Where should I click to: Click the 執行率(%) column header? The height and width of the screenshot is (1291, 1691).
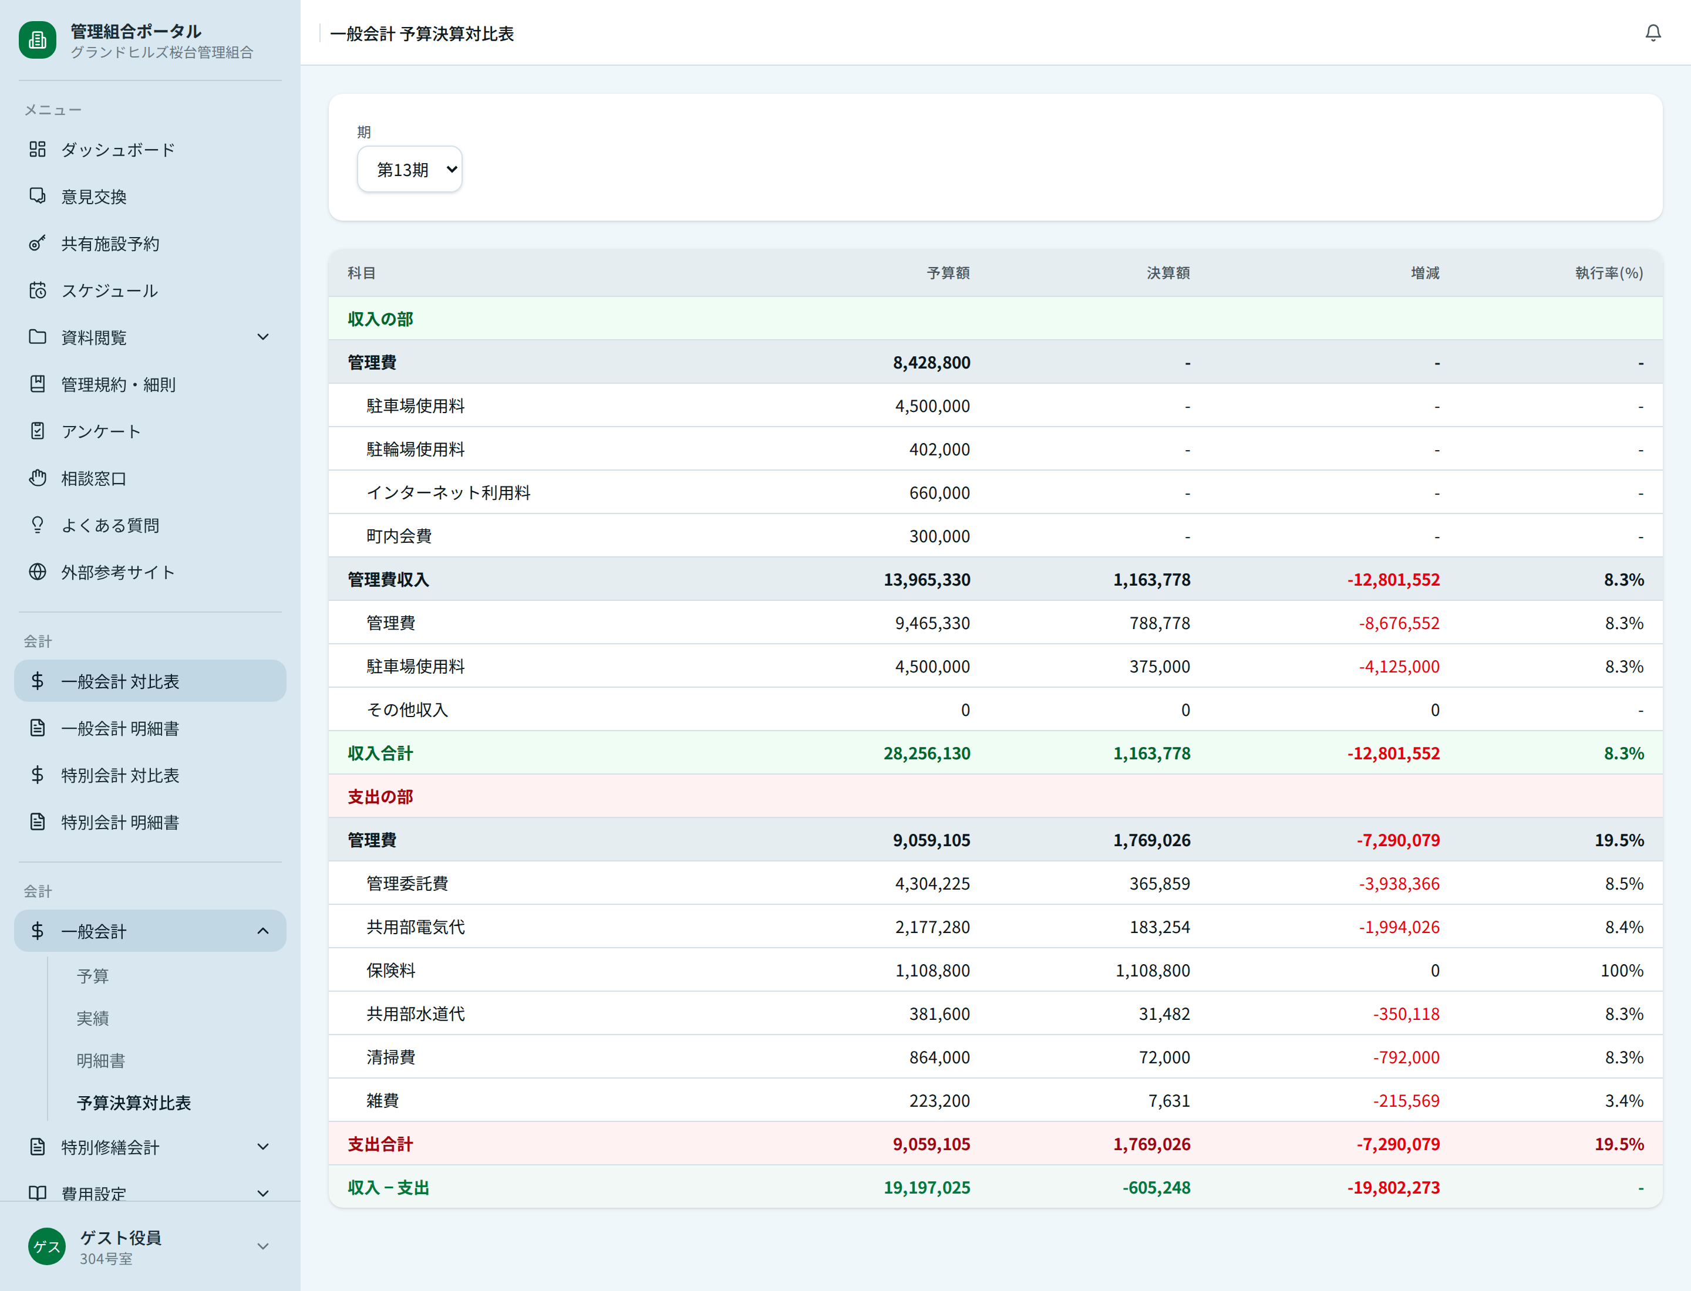click(x=1608, y=273)
